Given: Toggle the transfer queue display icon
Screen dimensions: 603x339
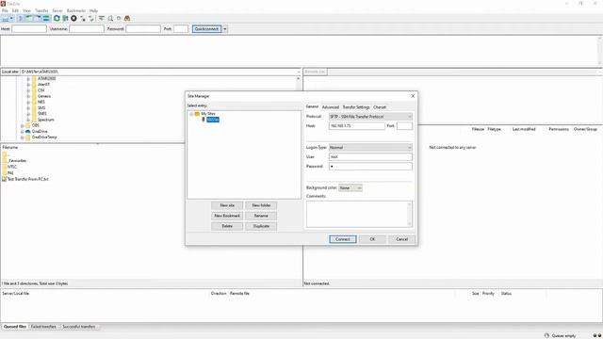Looking at the screenshot, I should (46, 19).
